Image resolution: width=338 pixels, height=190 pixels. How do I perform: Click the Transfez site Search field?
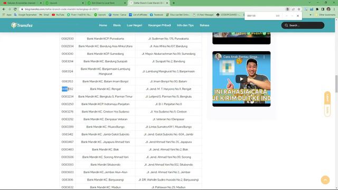click(303, 25)
